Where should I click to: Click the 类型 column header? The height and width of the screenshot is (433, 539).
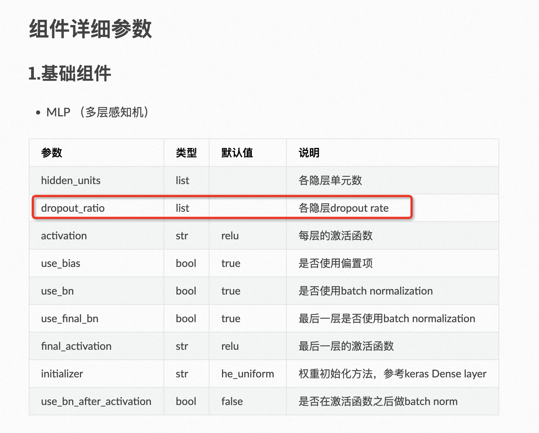(x=186, y=153)
